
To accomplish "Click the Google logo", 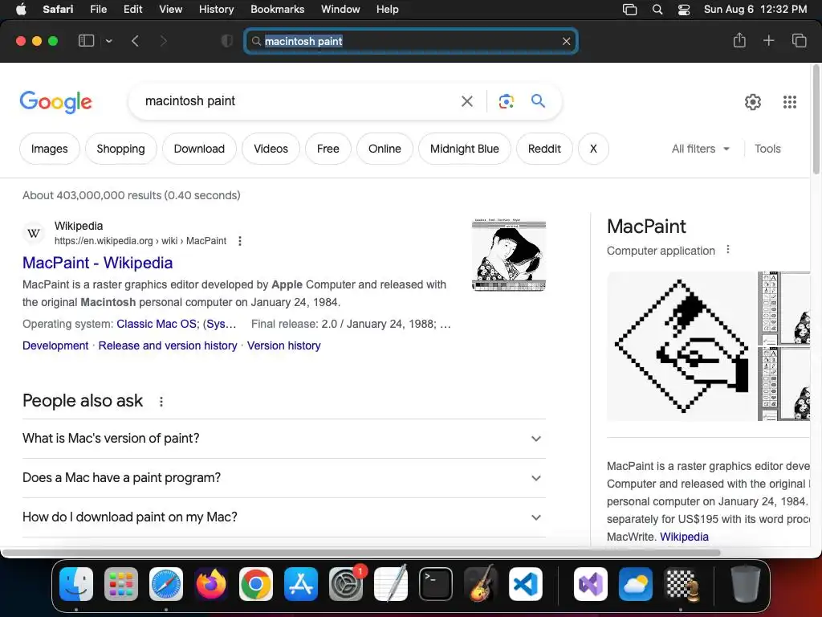I will (55, 102).
